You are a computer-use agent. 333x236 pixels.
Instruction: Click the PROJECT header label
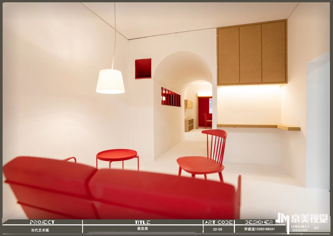click(42, 222)
